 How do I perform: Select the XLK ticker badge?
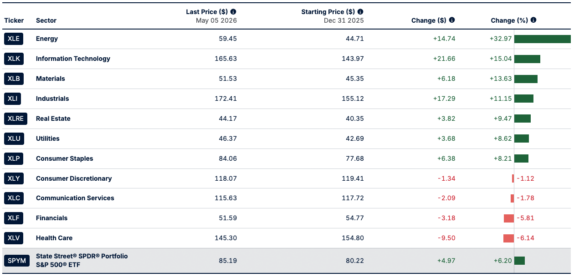(x=14, y=59)
